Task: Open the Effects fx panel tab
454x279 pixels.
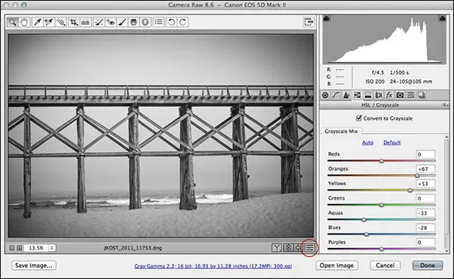Action: [389, 95]
